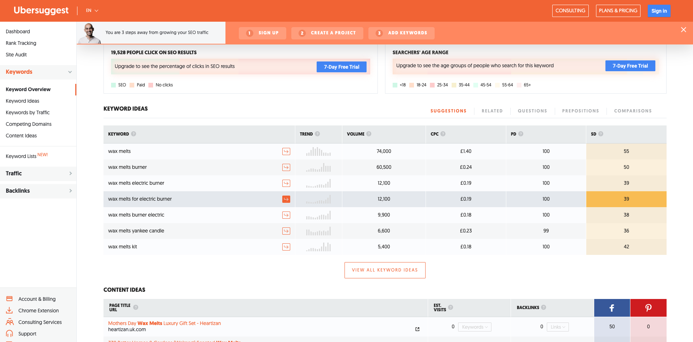Click the Est. Visits help icon
The image size is (693, 342).
tap(451, 307)
